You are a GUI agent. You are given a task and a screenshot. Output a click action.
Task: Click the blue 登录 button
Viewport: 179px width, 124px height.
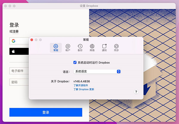[46, 112]
